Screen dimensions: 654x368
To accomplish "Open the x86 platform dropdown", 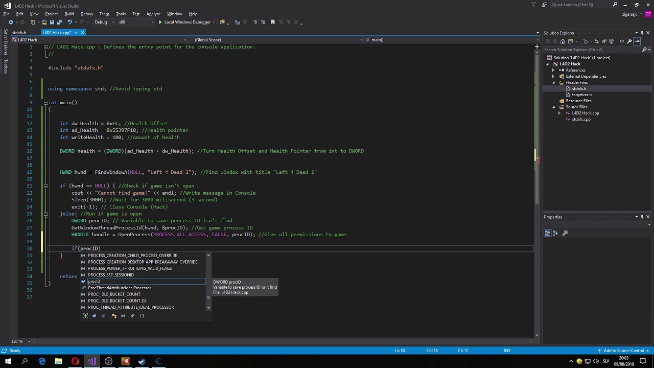I will pyautogui.click(x=136, y=22).
